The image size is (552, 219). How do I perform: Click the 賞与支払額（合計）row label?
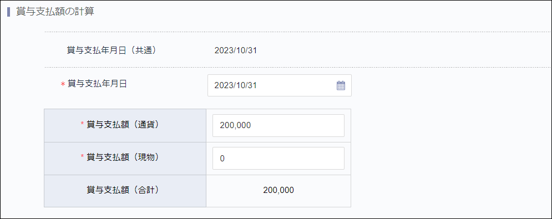click(123, 190)
